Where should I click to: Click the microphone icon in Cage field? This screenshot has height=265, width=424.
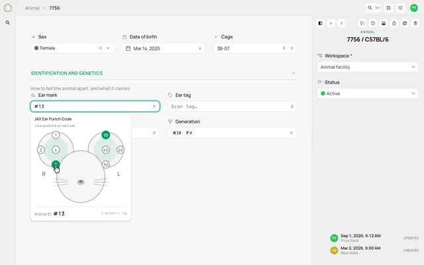284,48
